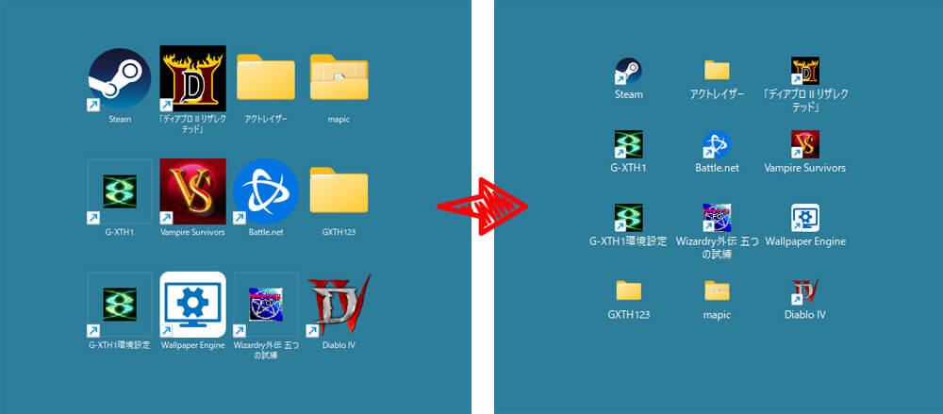The image size is (943, 414).
Task: Click 'GXTH123' label on left desktop
Action: click(x=339, y=232)
